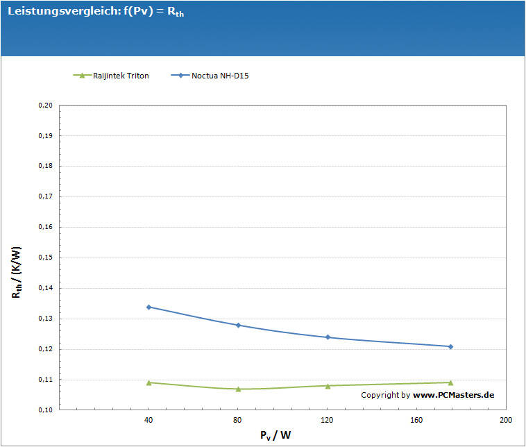Select the Noctua data point at 175 W

[x=450, y=346]
